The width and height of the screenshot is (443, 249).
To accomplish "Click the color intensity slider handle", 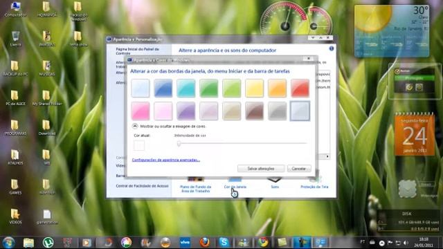I will (179, 144).
